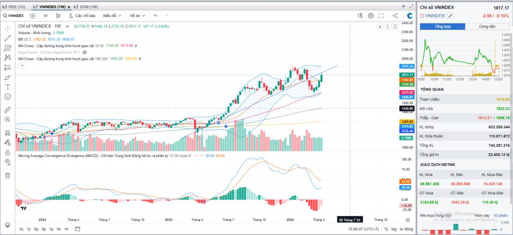Pick the ruler measure tool
513x235 pixels.
pos(7,110)
